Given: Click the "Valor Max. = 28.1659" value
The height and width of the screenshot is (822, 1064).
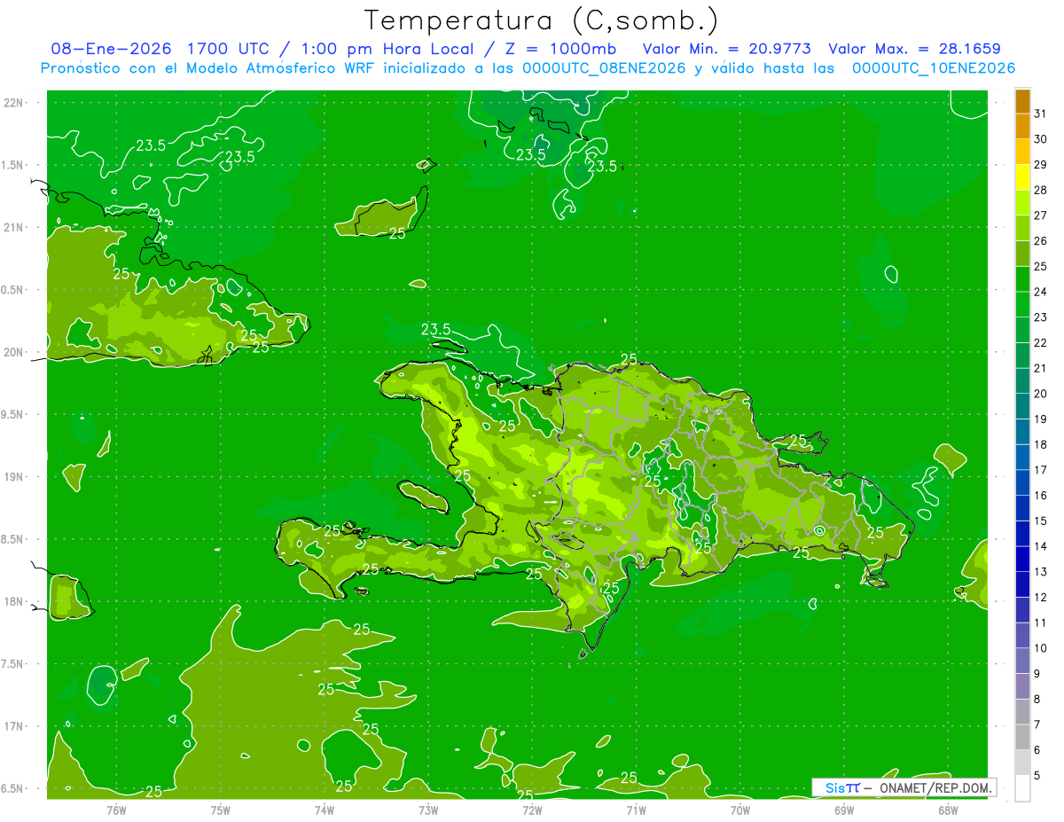Looking at the screenshot, I should [x=914, y=49].
